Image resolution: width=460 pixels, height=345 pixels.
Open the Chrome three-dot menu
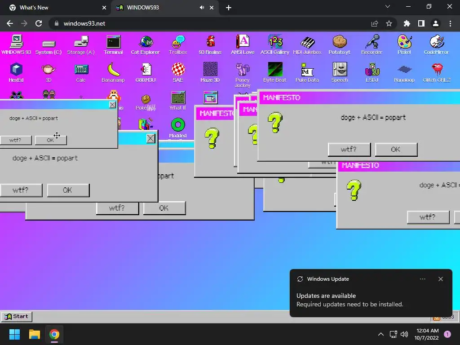(x=450, y=23)
